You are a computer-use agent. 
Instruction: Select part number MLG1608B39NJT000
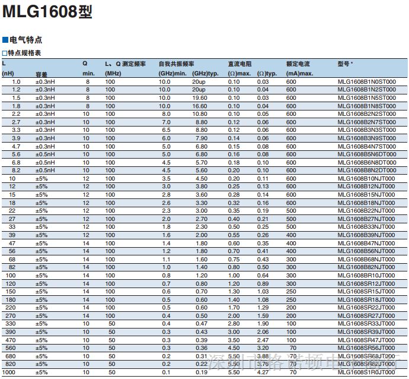[366, 235]
